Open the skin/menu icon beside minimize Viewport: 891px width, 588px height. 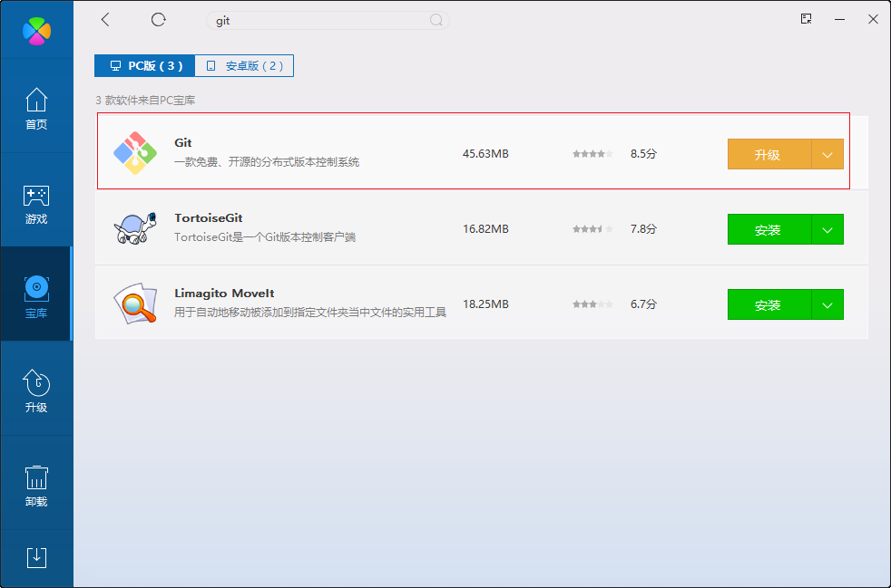pos(806,19)
